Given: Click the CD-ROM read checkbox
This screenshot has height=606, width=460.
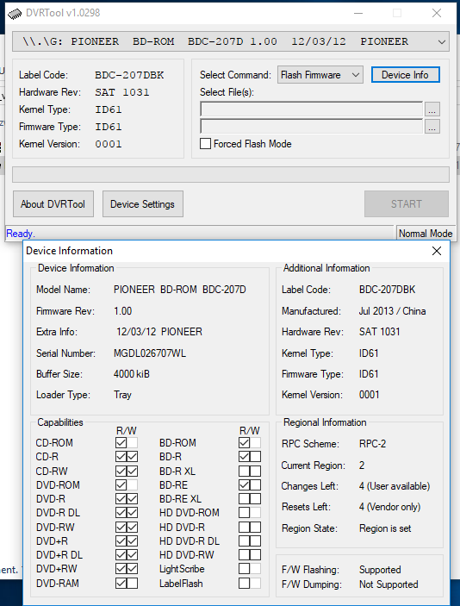Looking at the screenshot, I should pyautogui.click(x=121, y=442).
